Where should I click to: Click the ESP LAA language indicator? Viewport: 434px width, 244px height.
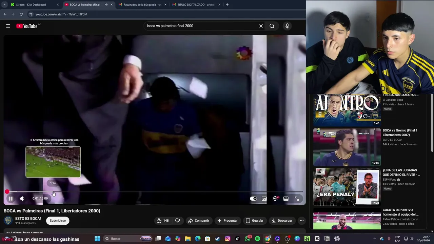click(x=397, y=239)
